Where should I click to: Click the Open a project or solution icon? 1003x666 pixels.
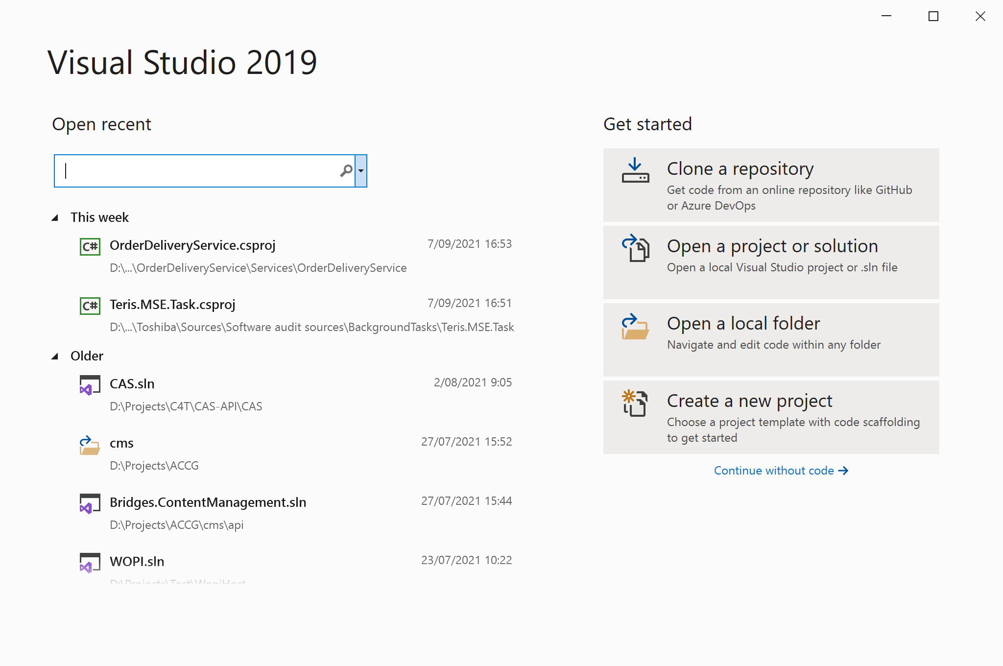(635, 248)
